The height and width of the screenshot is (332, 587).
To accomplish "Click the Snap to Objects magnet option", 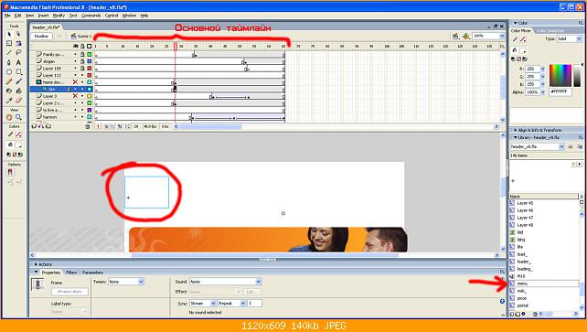I will tap(10, 172).
